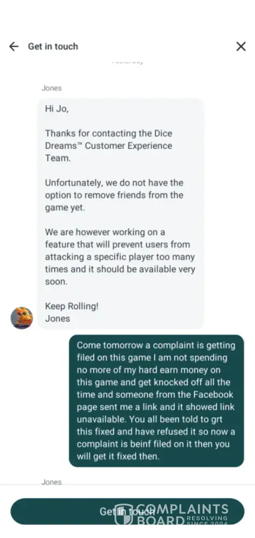The height and width of the screenshot is (538, 255).
Task: Open Jones's orange dragon avatar
Action: click(22, 318)
